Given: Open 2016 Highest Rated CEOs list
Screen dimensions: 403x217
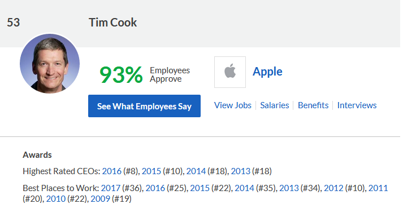Looking at the screenshot, I should (x=111, y=171).
